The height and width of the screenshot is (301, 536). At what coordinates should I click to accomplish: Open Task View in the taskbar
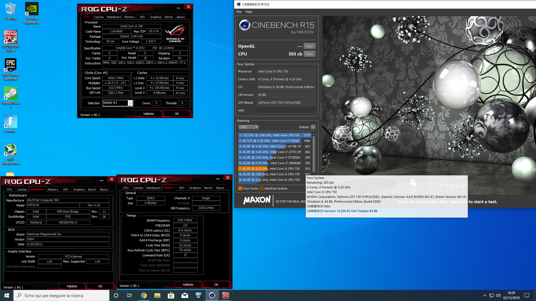(130, 295)
